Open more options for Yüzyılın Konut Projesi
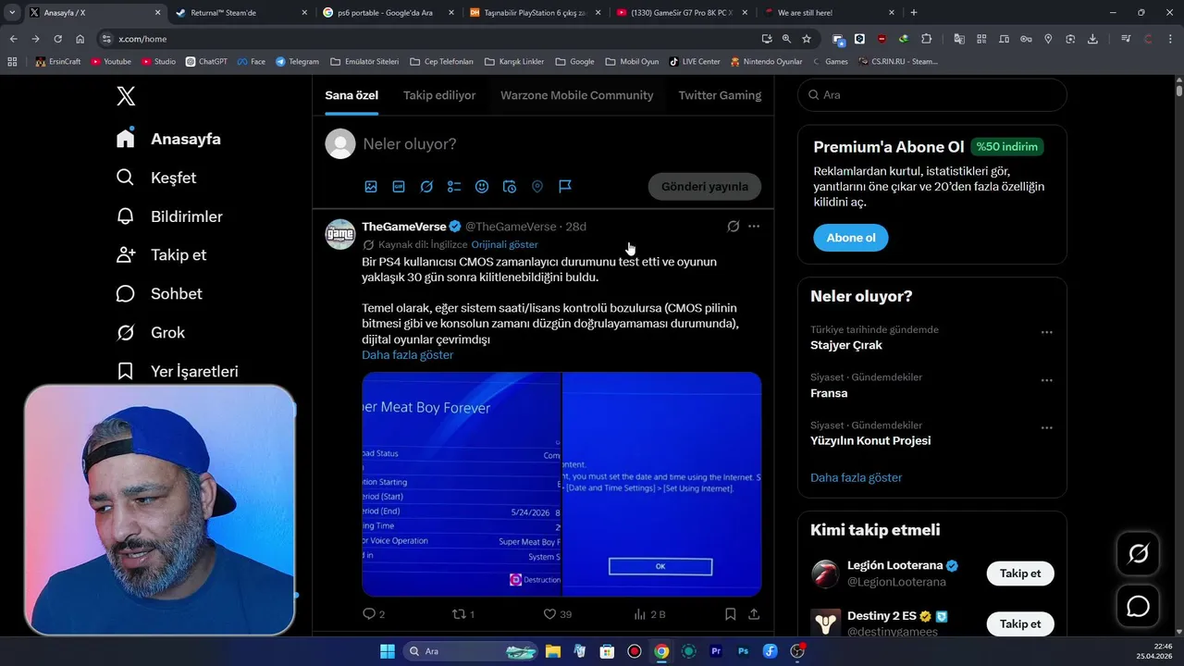This screenshot has width=1184, height=666. click(x=1046, y=428)
